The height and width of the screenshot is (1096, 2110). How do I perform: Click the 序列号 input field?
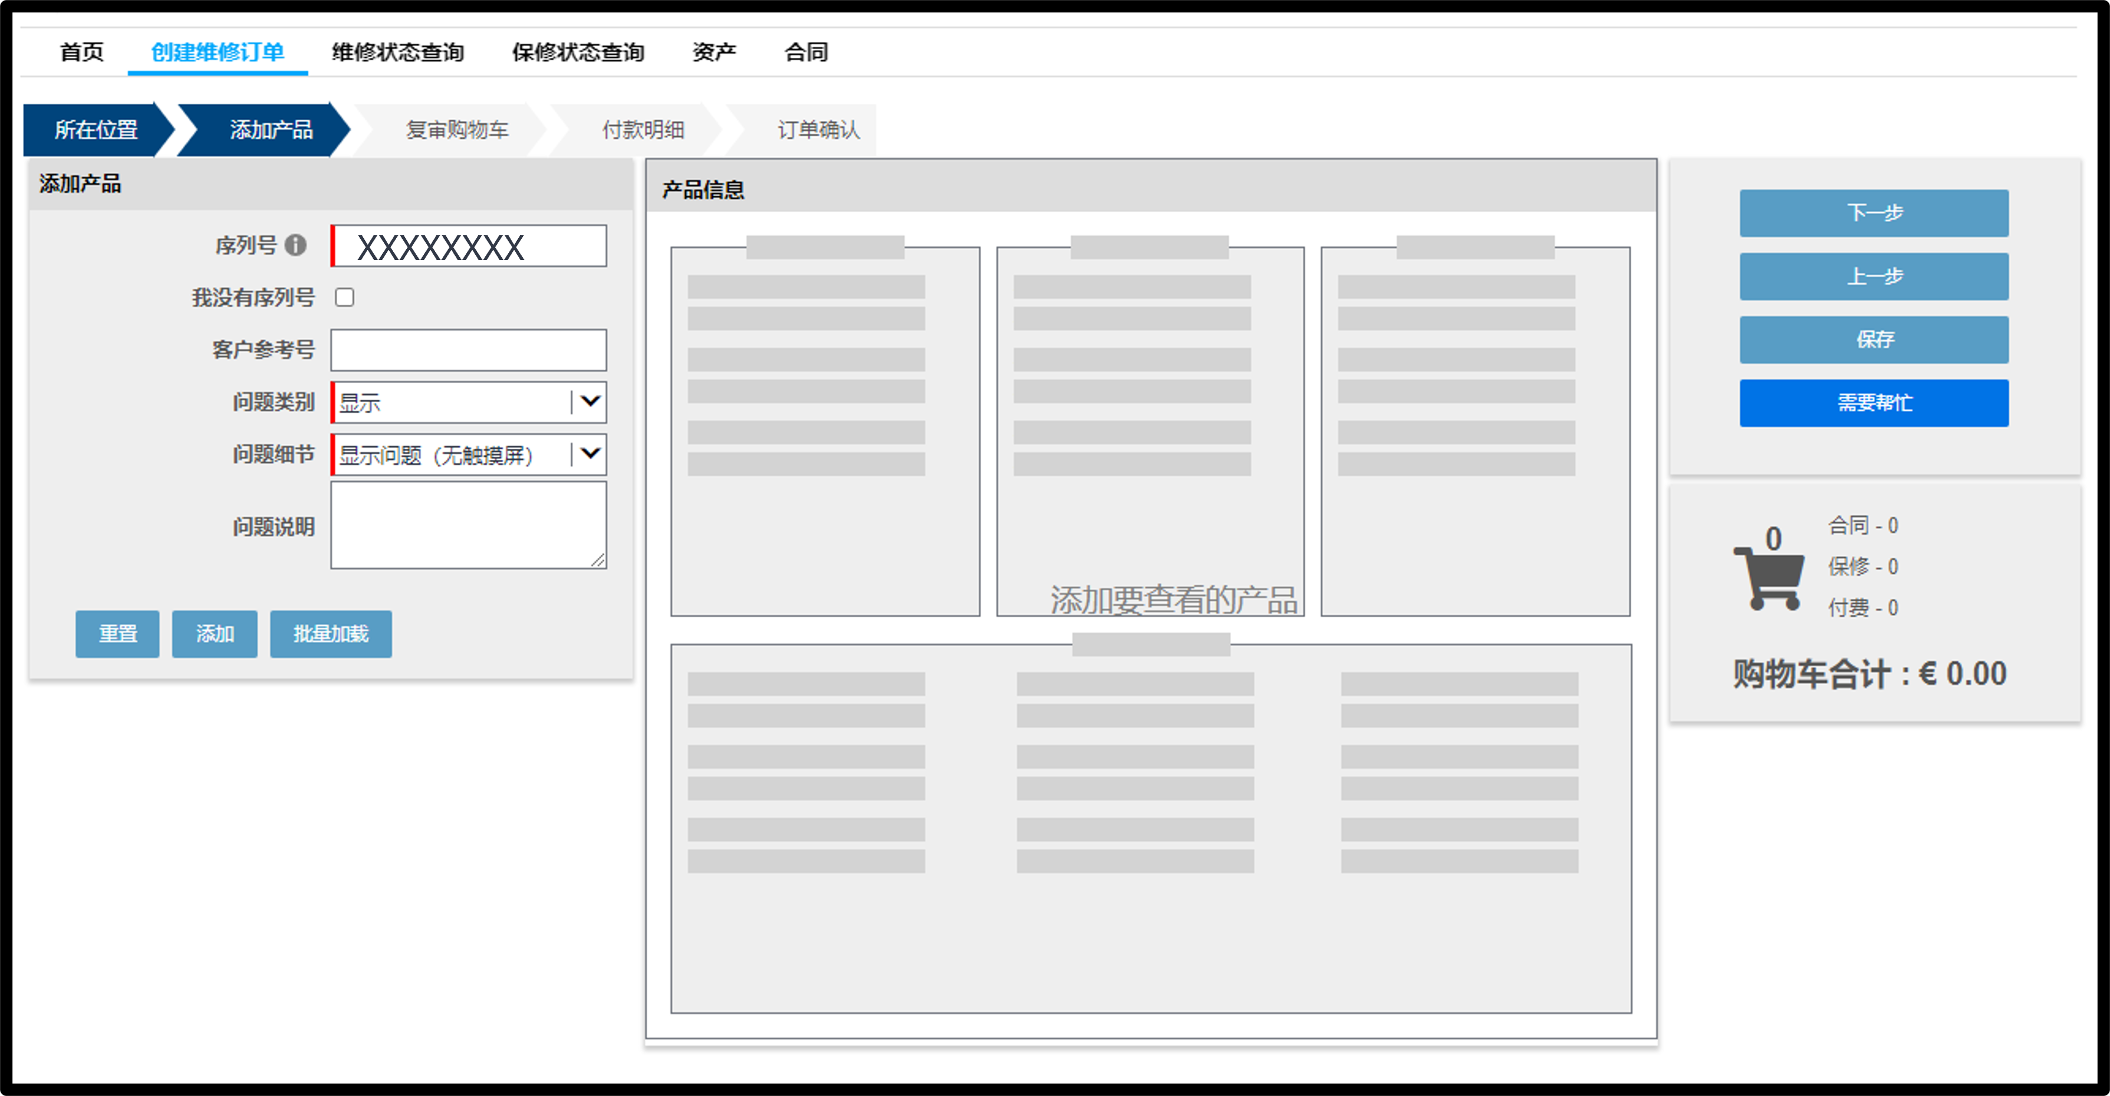tap(469, 246)
